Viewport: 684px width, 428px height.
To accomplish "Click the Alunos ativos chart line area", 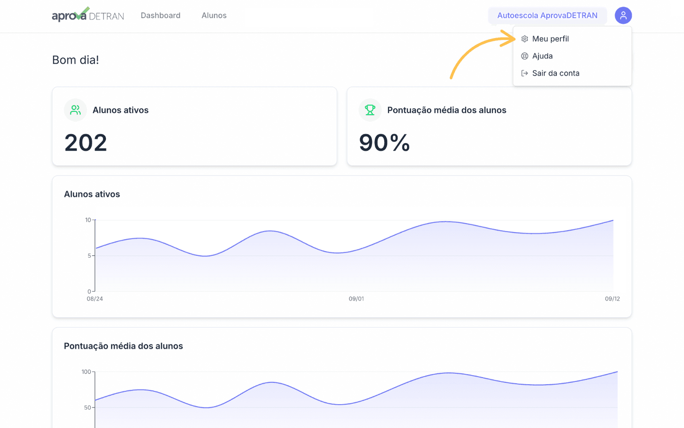I will (x=354, y=256).
